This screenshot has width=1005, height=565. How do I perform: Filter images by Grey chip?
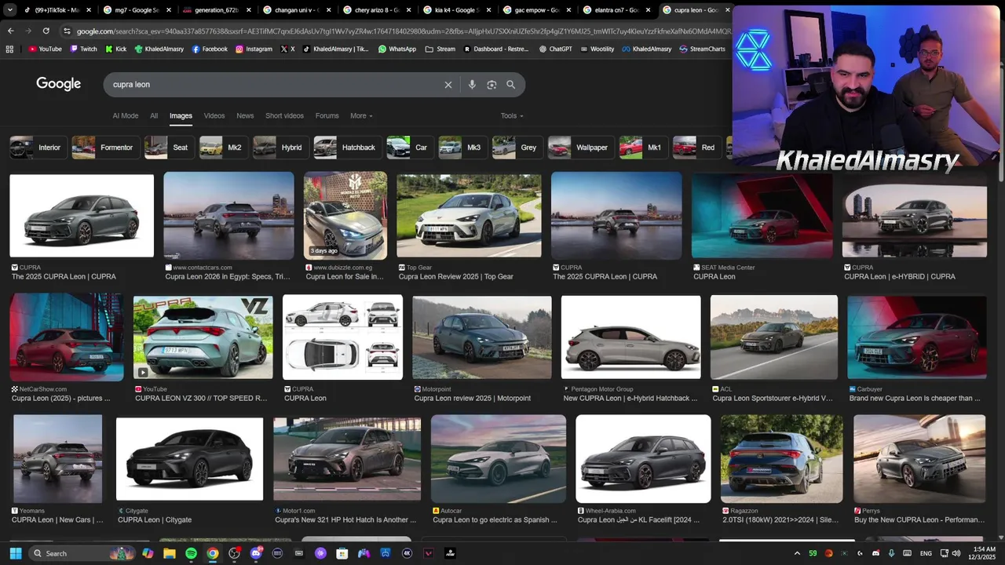(x=516, y=148)
